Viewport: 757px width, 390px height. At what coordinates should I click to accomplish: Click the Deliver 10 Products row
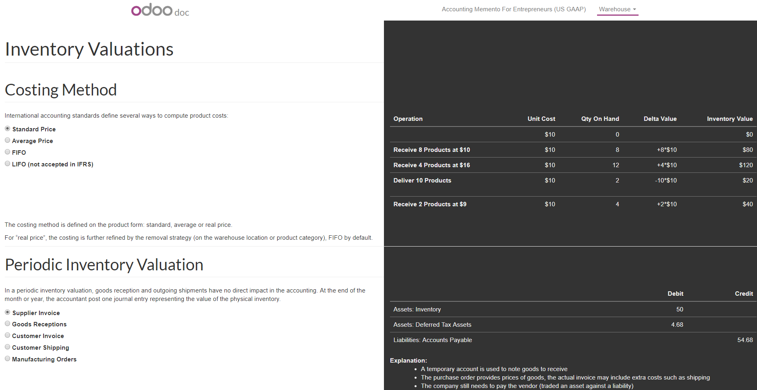tap(422, 180)
